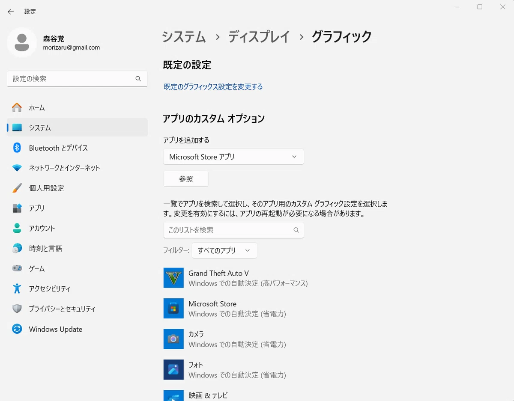The height and width of the screenshot is (401, 514).
Task: Open アクセシビリティ in the sidebar
Action: coord(78,288)
